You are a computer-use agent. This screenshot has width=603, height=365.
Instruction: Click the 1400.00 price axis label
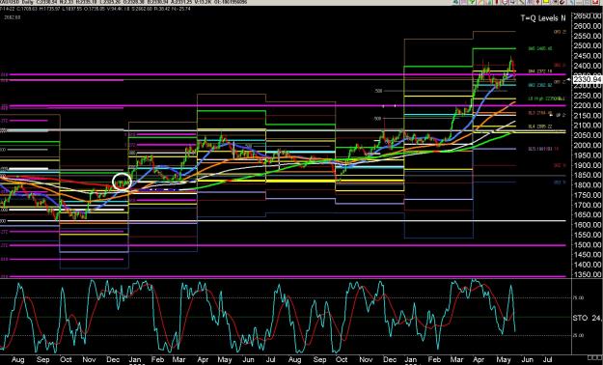[587, 266]
